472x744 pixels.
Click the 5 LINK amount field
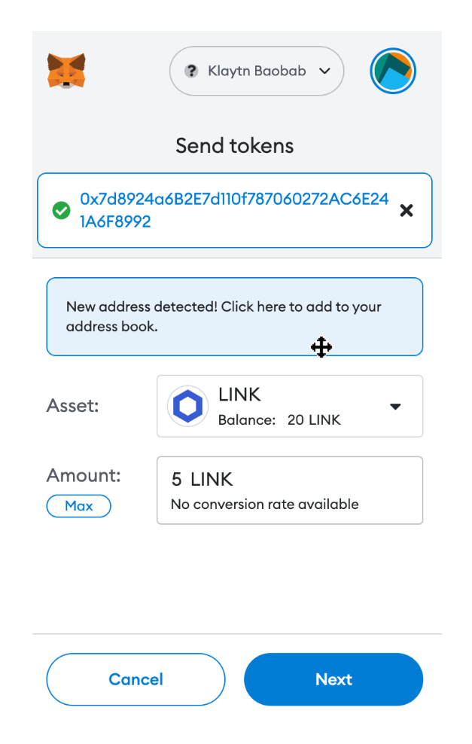click(290, 490)
